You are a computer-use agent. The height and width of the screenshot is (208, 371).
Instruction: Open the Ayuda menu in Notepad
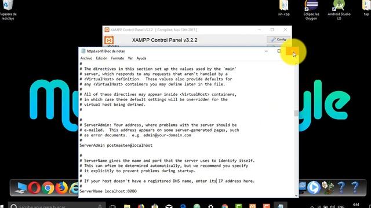[141, 58]
